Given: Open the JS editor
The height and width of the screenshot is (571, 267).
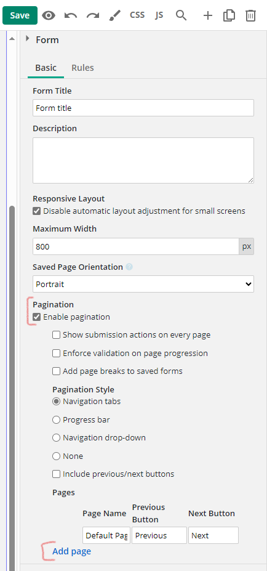Looking at the screenshot, I should click(x=159, y=15).
